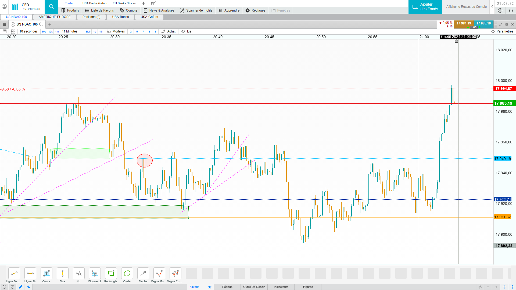The height and width of the screenshot is (290, 516).
Task: Select the Fibonacci drawing tool
Action: click(x=95, y=274)
